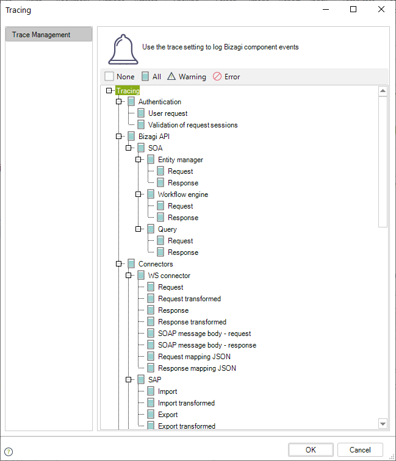Click the trace icon beside Workflow engine
Viewport: 396px width, 461px height.
point(151,195)
